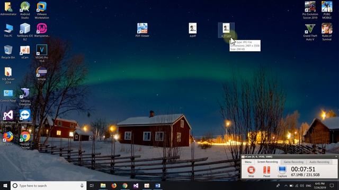Select the PDF-Viewer desktop icon
The image size is (339, 190).
click(x=142, y=30)
